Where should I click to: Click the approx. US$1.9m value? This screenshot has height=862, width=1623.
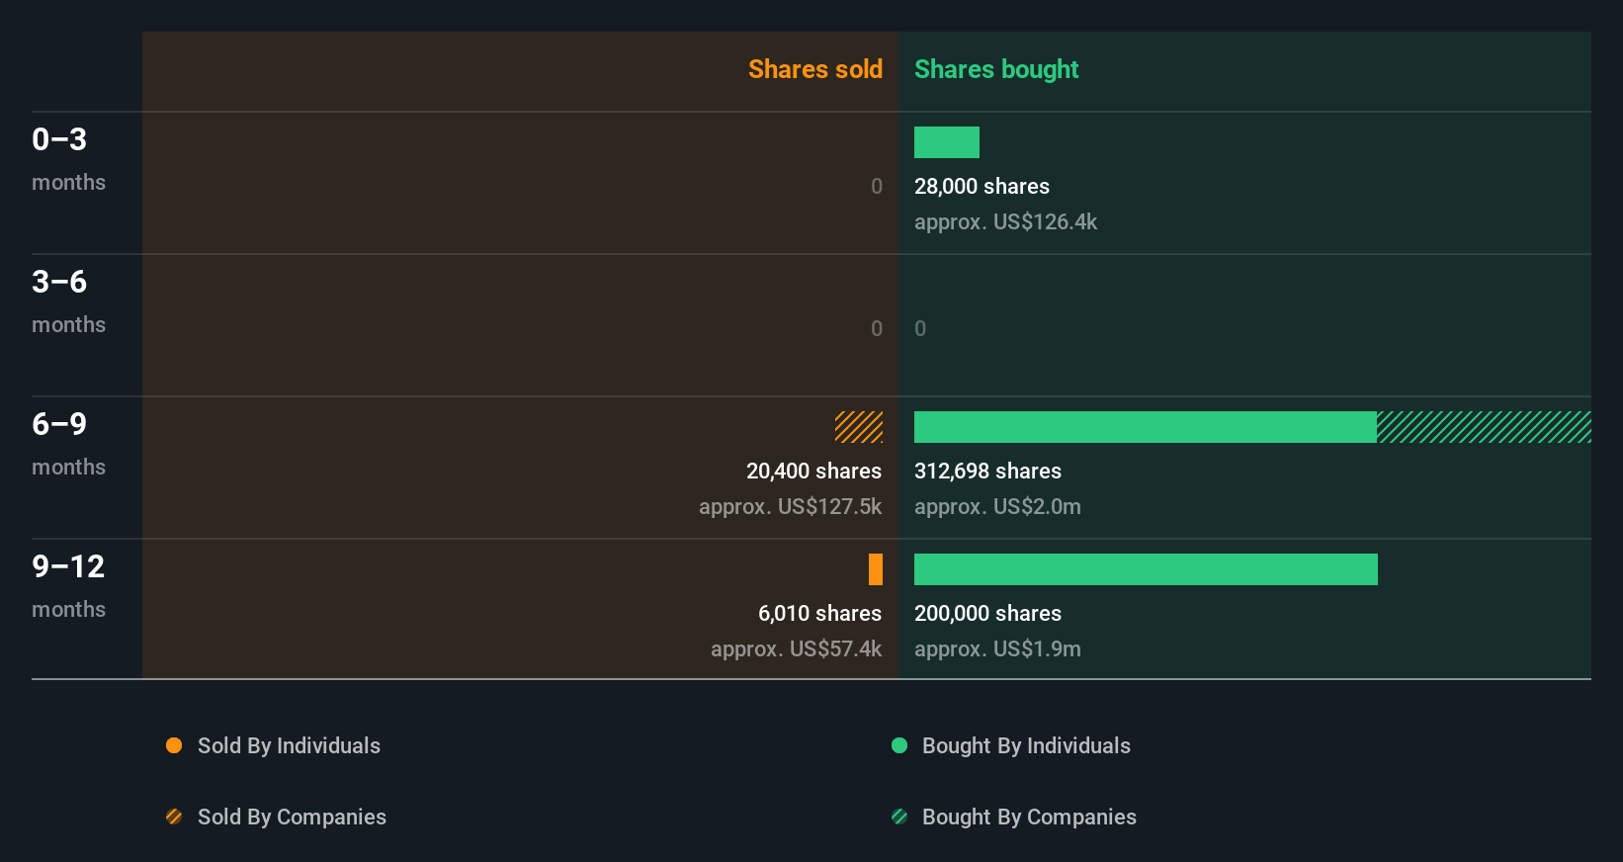click(x=997, y=648)
